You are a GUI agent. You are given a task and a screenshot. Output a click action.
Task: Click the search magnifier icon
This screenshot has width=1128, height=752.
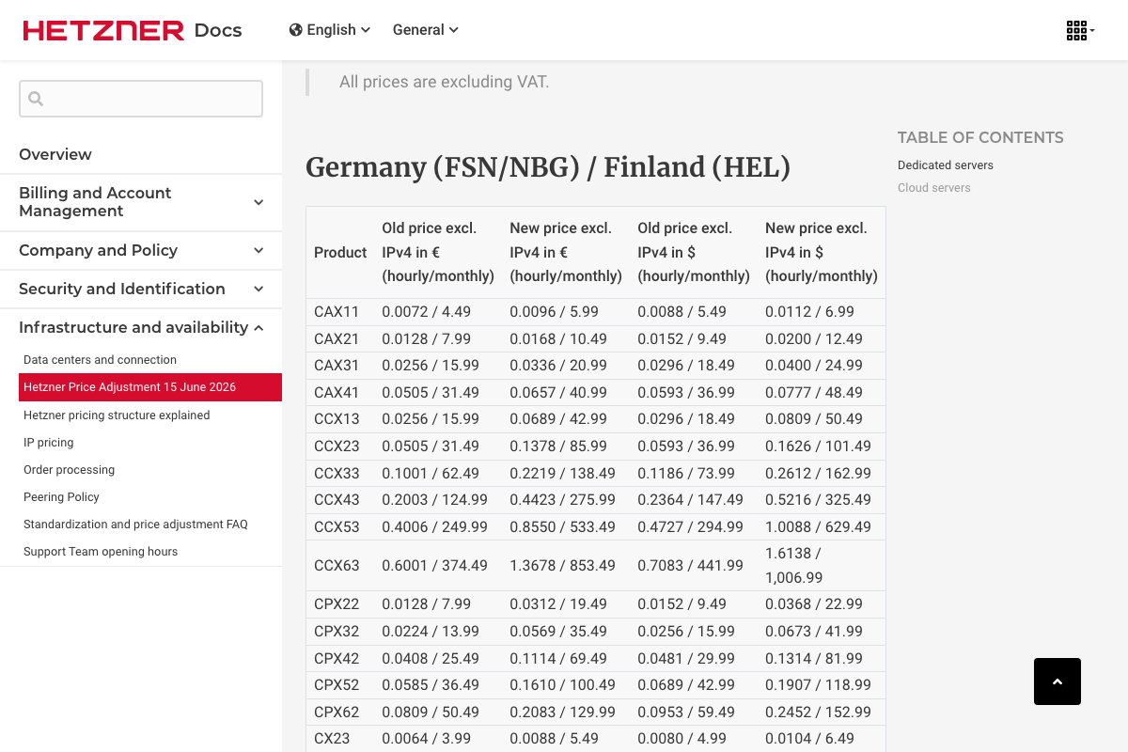point(36,99)
